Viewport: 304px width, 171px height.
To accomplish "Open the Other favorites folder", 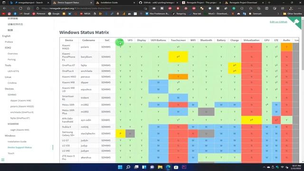I will (x=293, y=14).
